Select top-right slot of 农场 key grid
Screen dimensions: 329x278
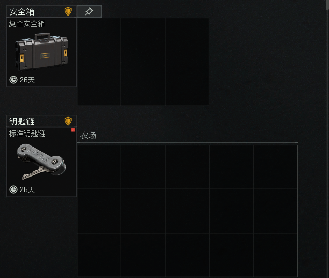tap(276, 167)
